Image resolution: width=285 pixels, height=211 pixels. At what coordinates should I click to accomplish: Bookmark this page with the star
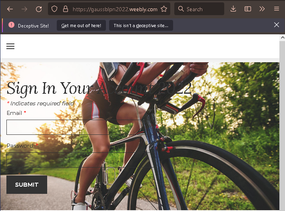[x=164, y=9]
